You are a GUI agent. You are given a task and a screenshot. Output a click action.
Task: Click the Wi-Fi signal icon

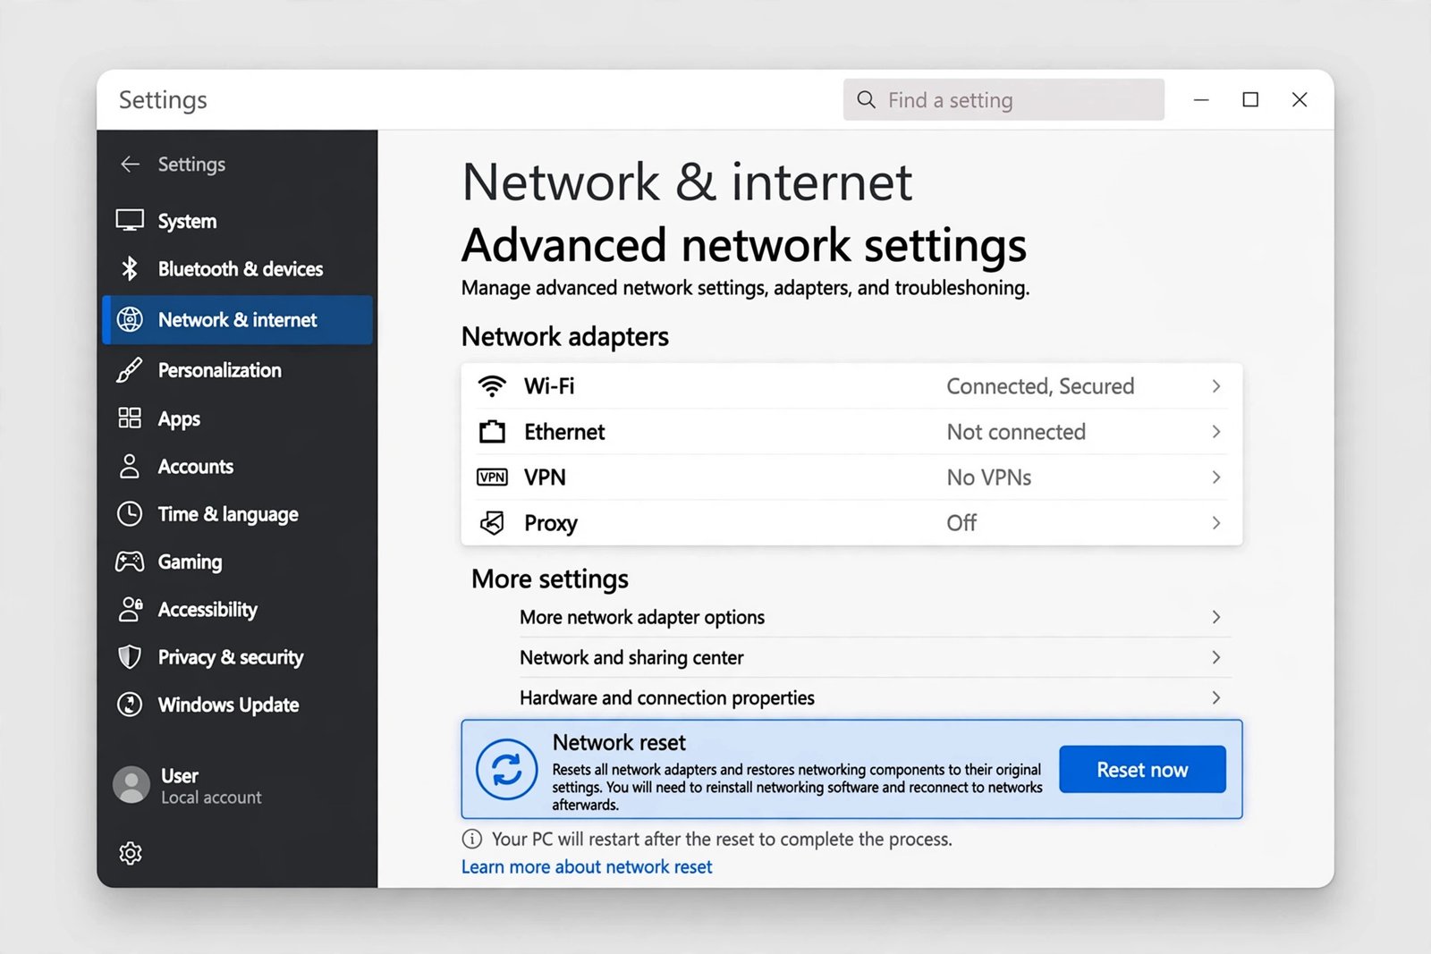[492, 386]
